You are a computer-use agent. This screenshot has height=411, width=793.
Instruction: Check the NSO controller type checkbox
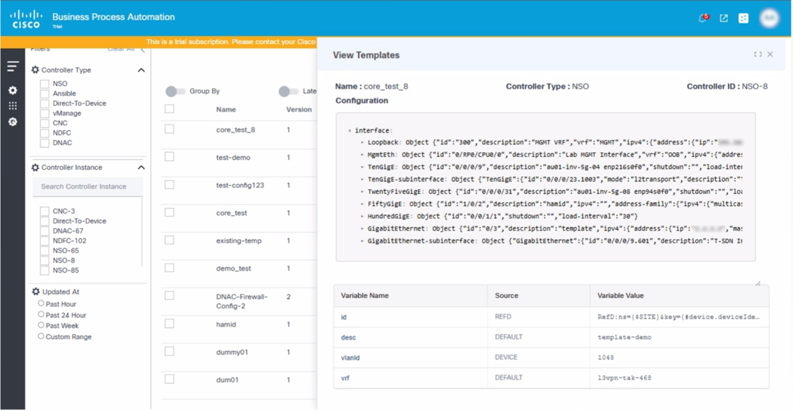point(45,84)
